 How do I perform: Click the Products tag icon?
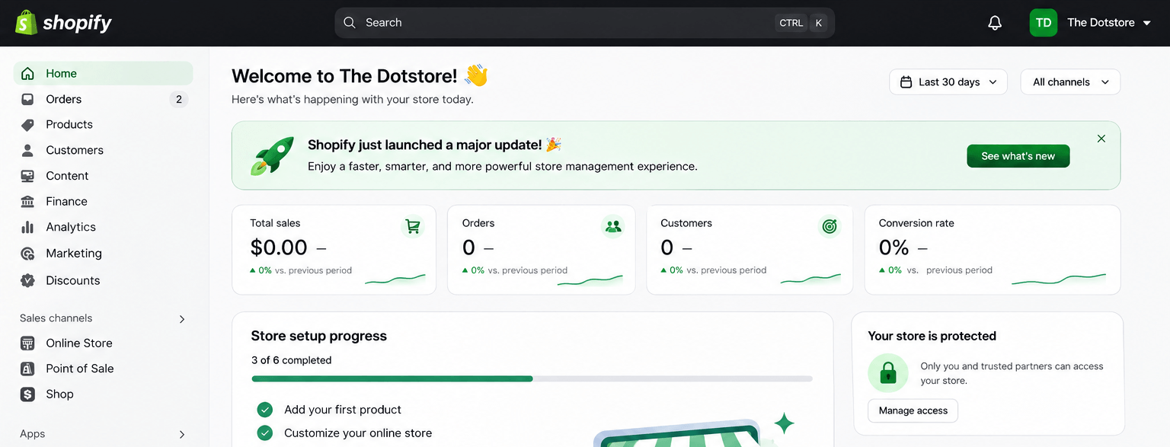[27, 125]
